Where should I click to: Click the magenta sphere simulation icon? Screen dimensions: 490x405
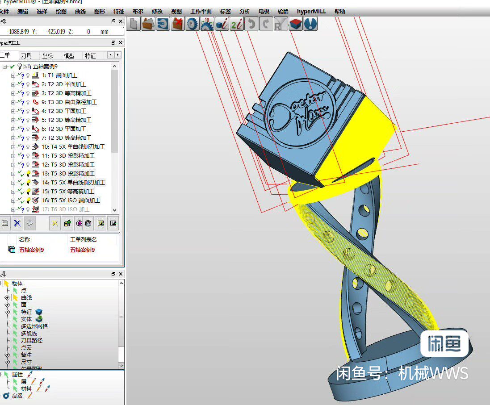(79, 223)
